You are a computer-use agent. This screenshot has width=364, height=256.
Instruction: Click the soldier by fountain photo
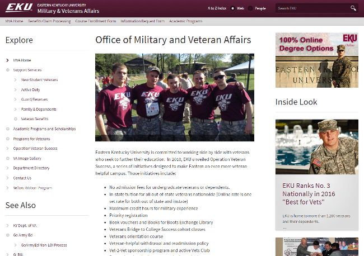[317, 147]
